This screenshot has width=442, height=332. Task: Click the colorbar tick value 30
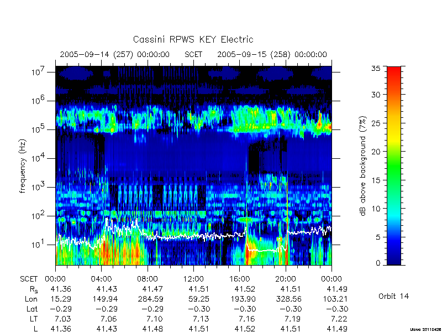(376, 94)
